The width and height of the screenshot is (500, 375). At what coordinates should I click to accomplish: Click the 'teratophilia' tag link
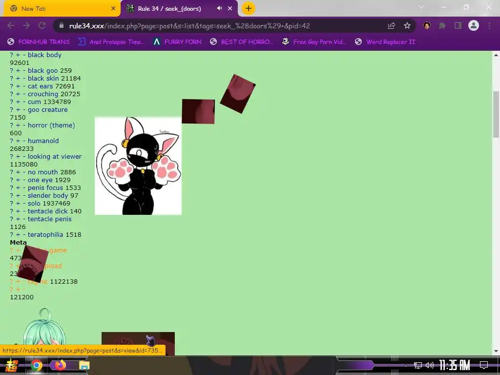pos(45,235)
